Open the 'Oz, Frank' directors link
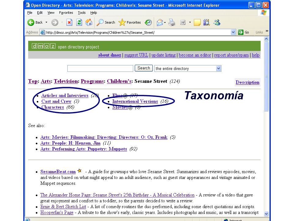Image resolution: width=294 pixels, height=221 pixels. (x=104, y=137)
